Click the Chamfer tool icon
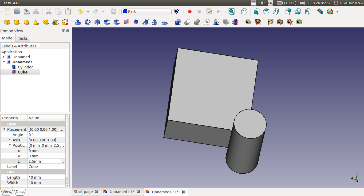 [117, 22]
